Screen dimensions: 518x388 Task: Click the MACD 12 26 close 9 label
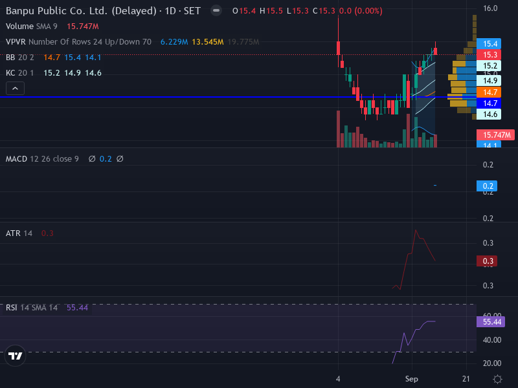(x=42, y=159)
